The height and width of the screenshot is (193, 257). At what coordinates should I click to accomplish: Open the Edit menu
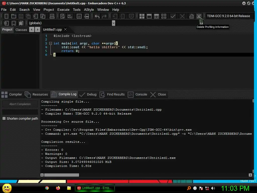point(13,10)
